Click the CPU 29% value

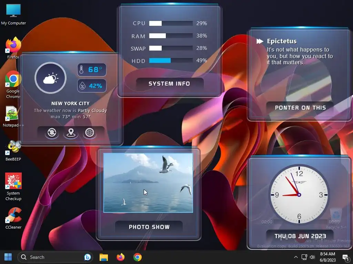(x=201, y=23)
